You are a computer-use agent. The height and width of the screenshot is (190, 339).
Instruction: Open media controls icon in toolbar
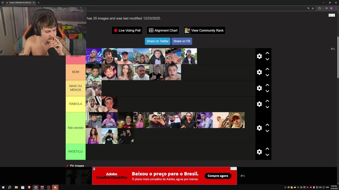click(327, 8)
